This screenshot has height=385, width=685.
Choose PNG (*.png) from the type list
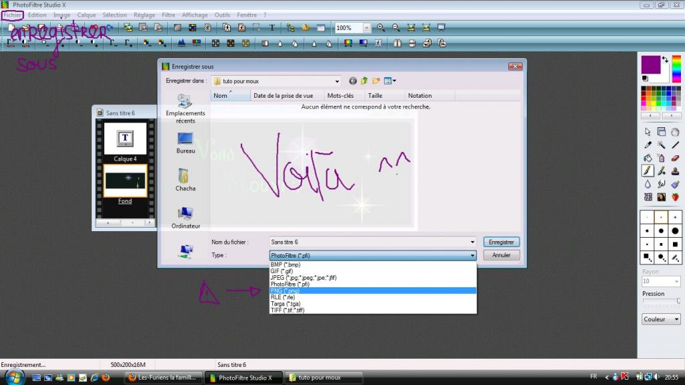coord(373,291)
